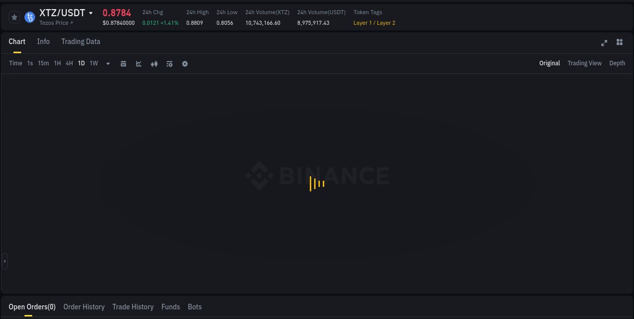Open chart settings gear
634x319 pixels.
click(185, 63)
